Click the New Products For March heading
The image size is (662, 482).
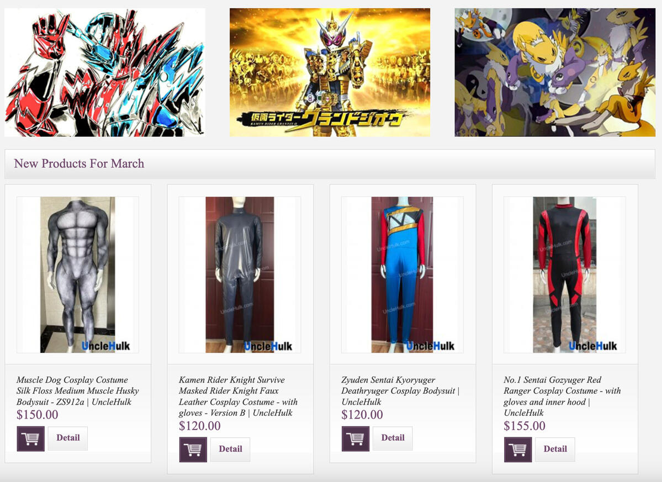pyautogui.click(x=79, y=164)
